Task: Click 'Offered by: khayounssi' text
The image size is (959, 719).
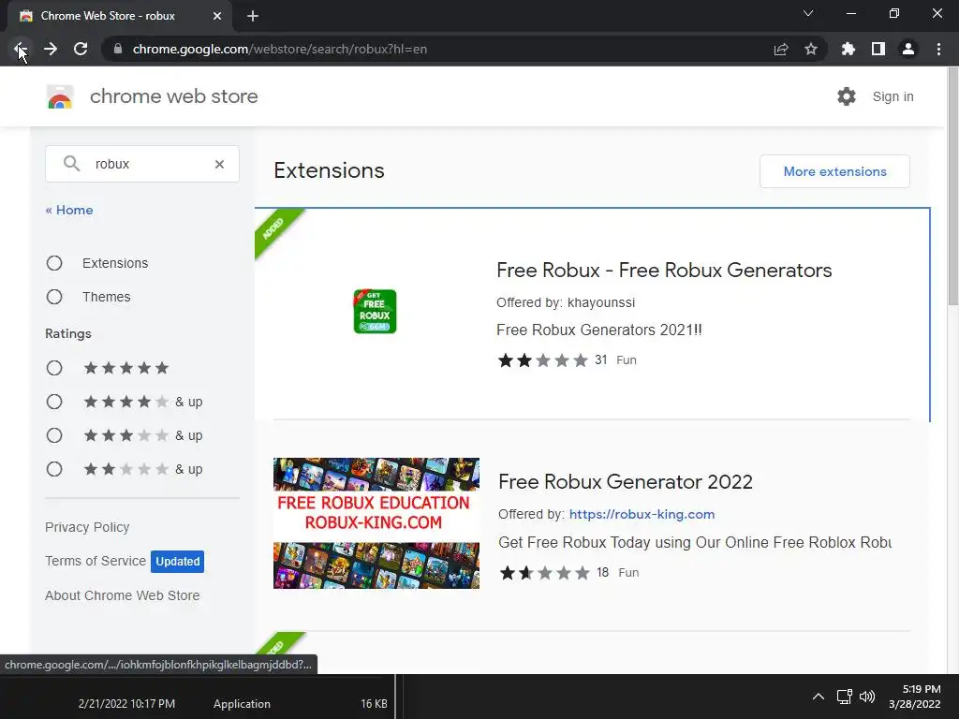Action: point(566,302)
